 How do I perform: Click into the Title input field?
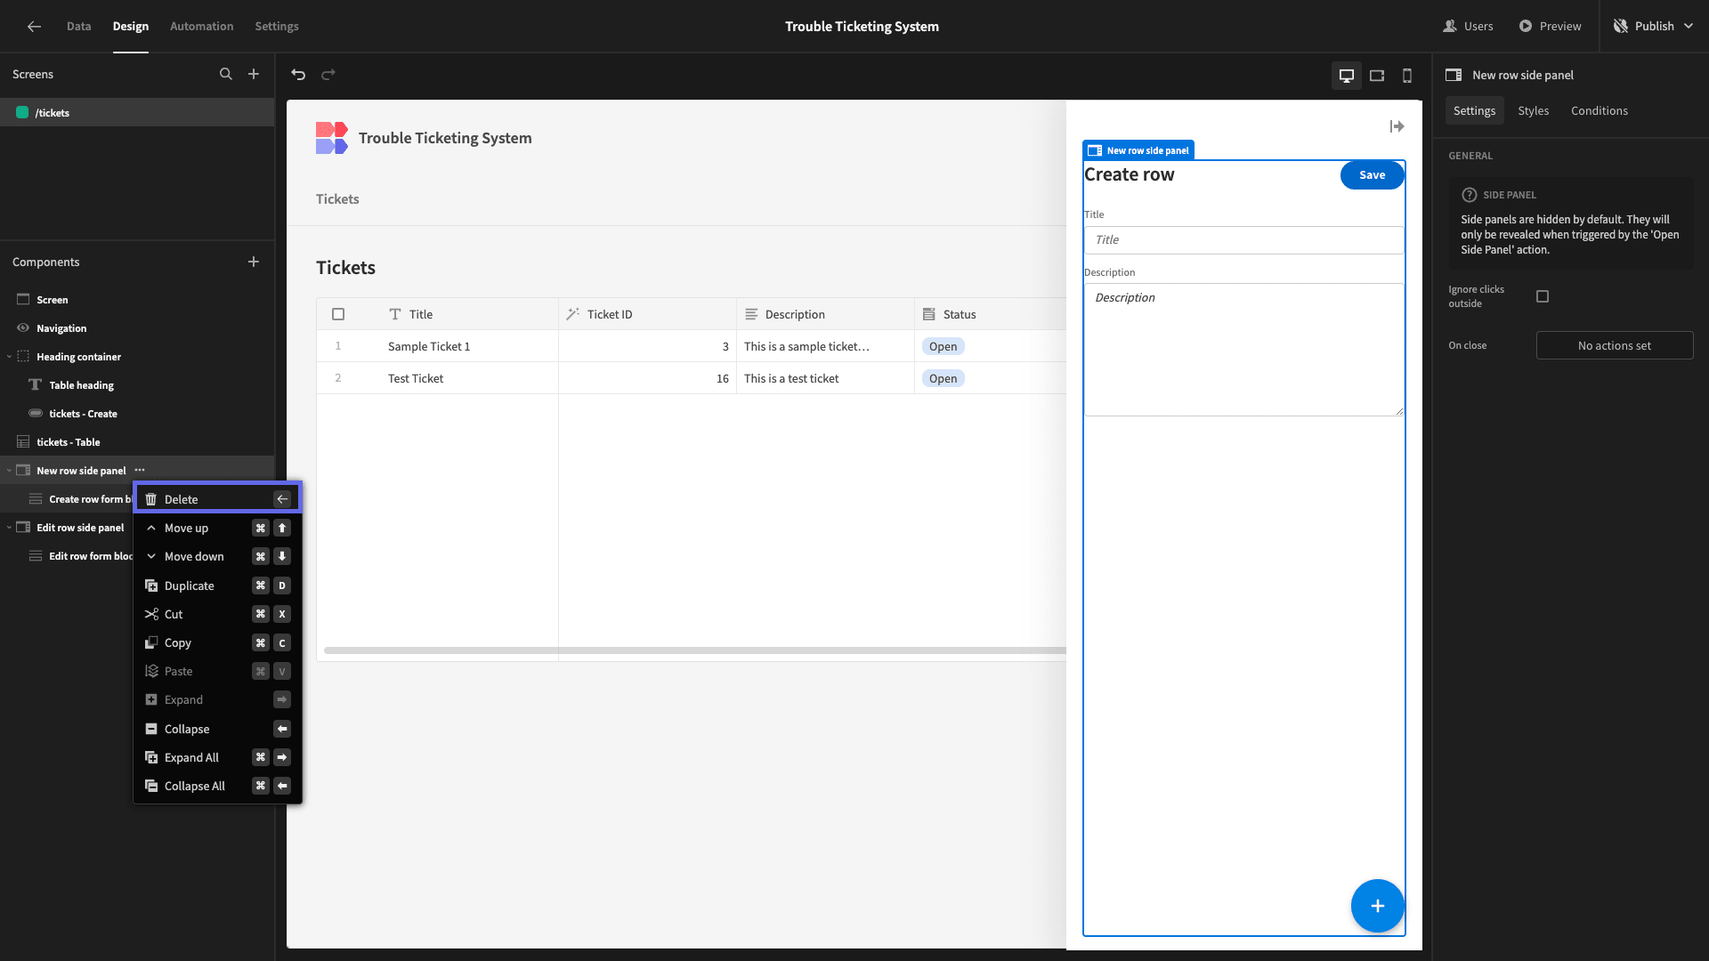(1243, 240)
